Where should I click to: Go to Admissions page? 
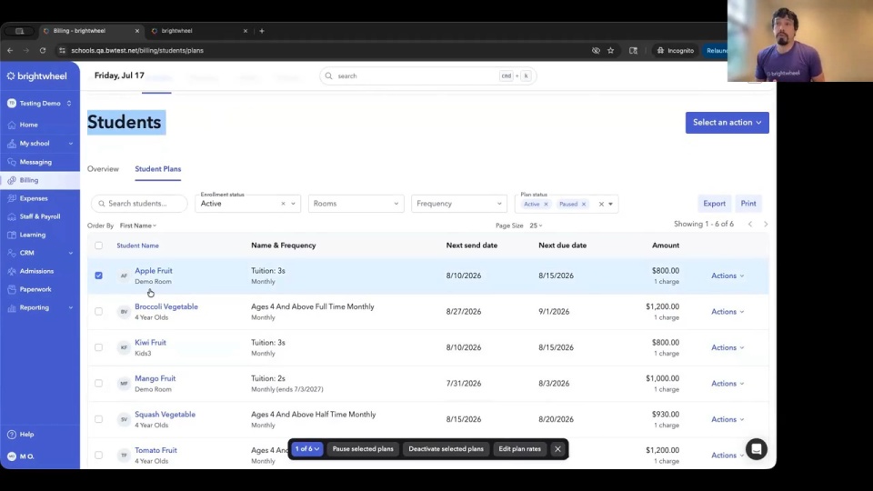coord(36,271)
